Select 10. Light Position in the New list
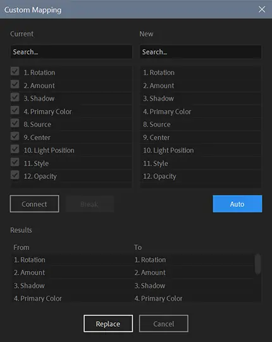This screenshot has width=272, height=342. [201, 150]
